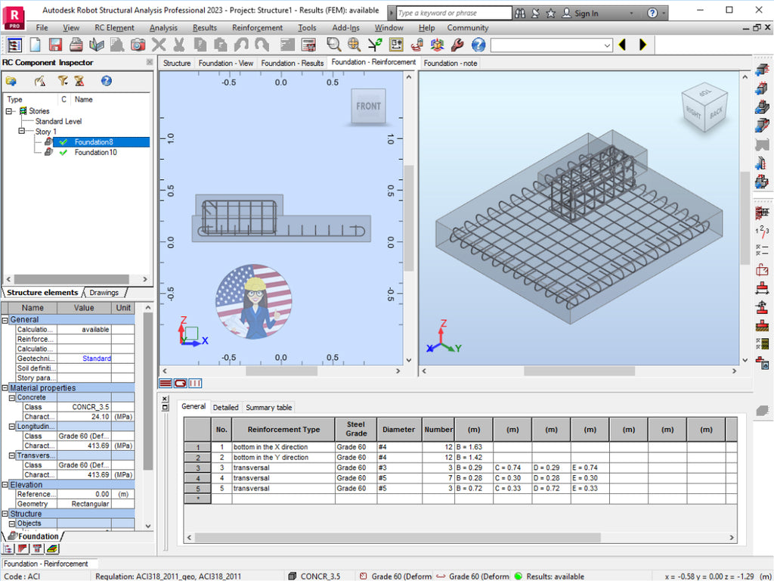Open the RC Component Inspector help icon
This screenshot has width=774, height=581.
coord(106,82)
